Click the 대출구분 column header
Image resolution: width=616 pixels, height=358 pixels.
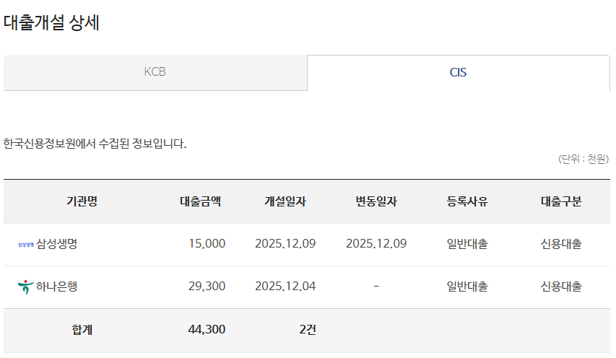[561, 201]
